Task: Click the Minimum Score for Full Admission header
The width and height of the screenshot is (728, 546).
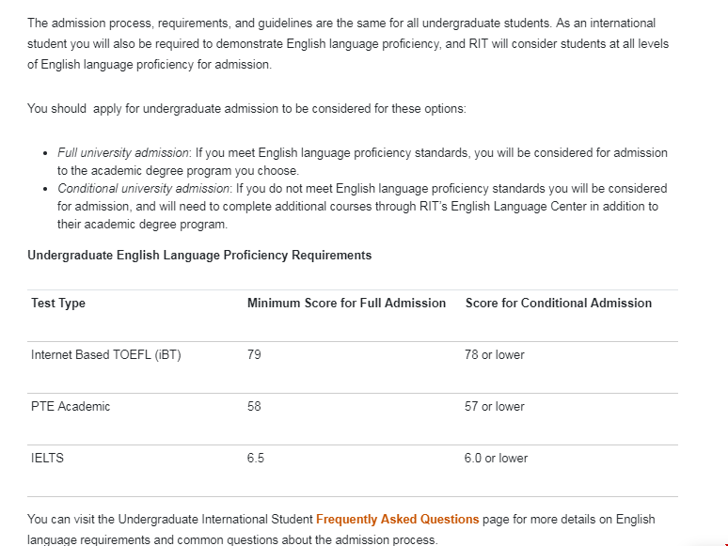Action: point(346,303)
